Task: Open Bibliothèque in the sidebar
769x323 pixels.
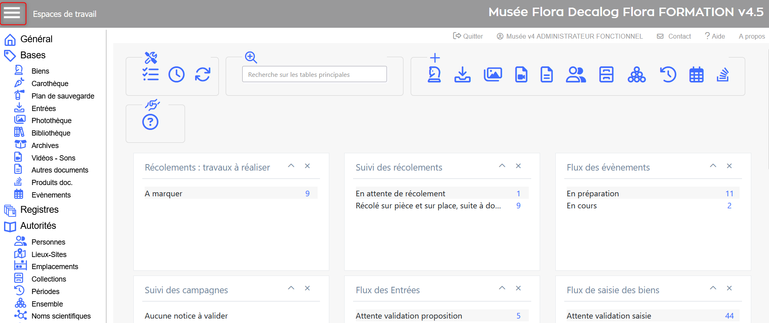Action: pyautogui.click(x=51, y=133)
